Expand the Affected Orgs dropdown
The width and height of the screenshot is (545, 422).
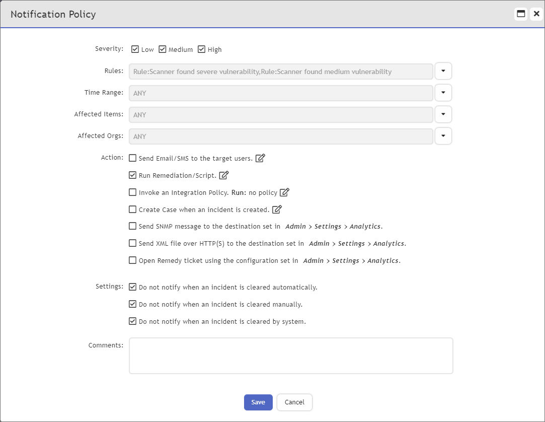click(x=443, y=136)
